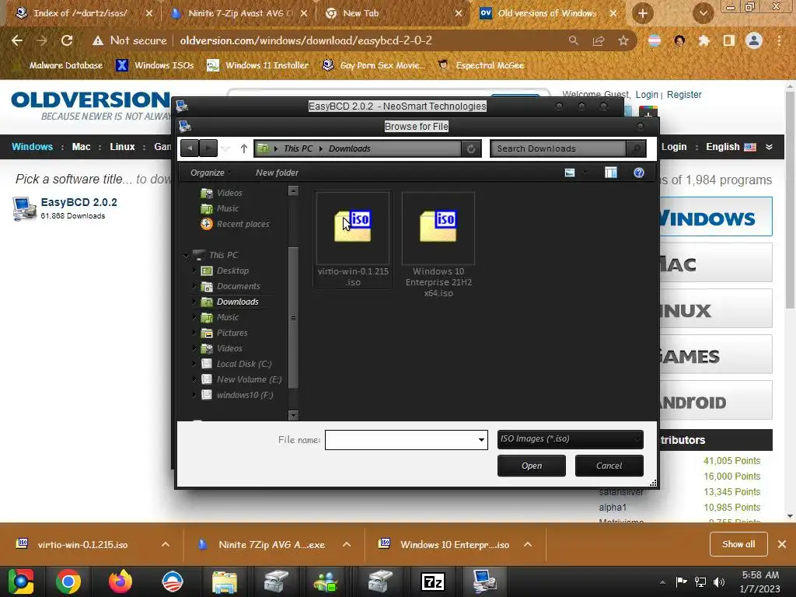This screenshot has height=597, width=796.
Task: Select Downloads in the navigation tree
Action: (x=237, y=302)
